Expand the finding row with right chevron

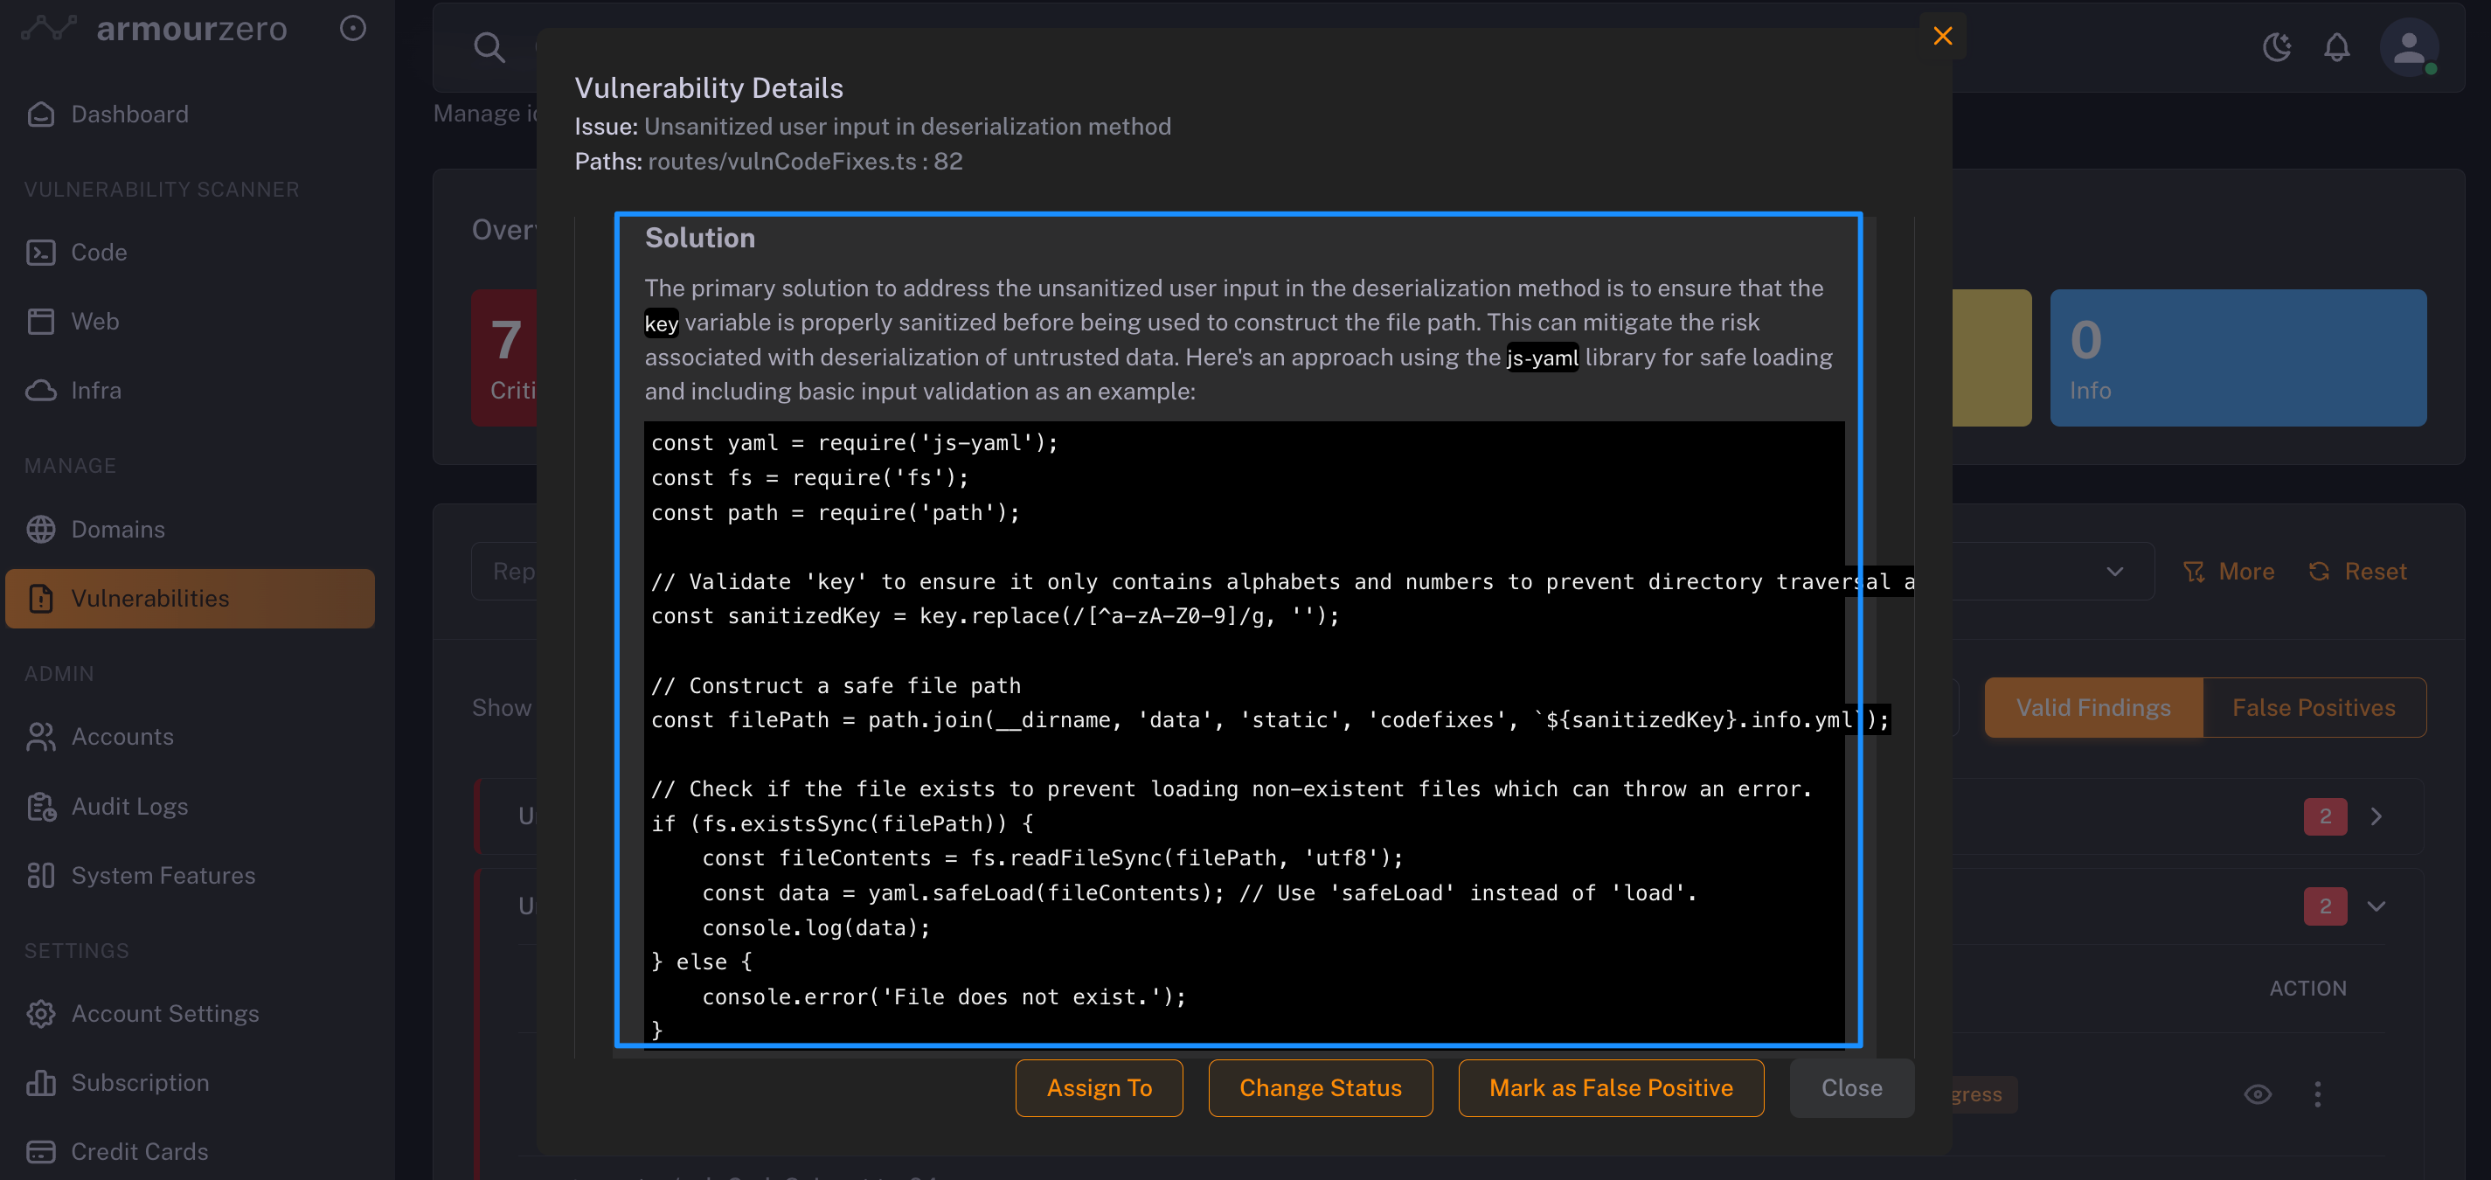(x=2376, y=816)
